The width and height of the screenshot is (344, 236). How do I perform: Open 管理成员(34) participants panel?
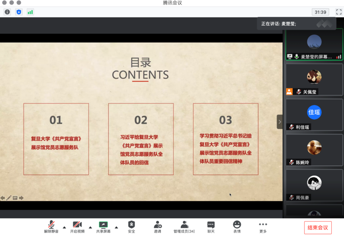coord(184,224)
